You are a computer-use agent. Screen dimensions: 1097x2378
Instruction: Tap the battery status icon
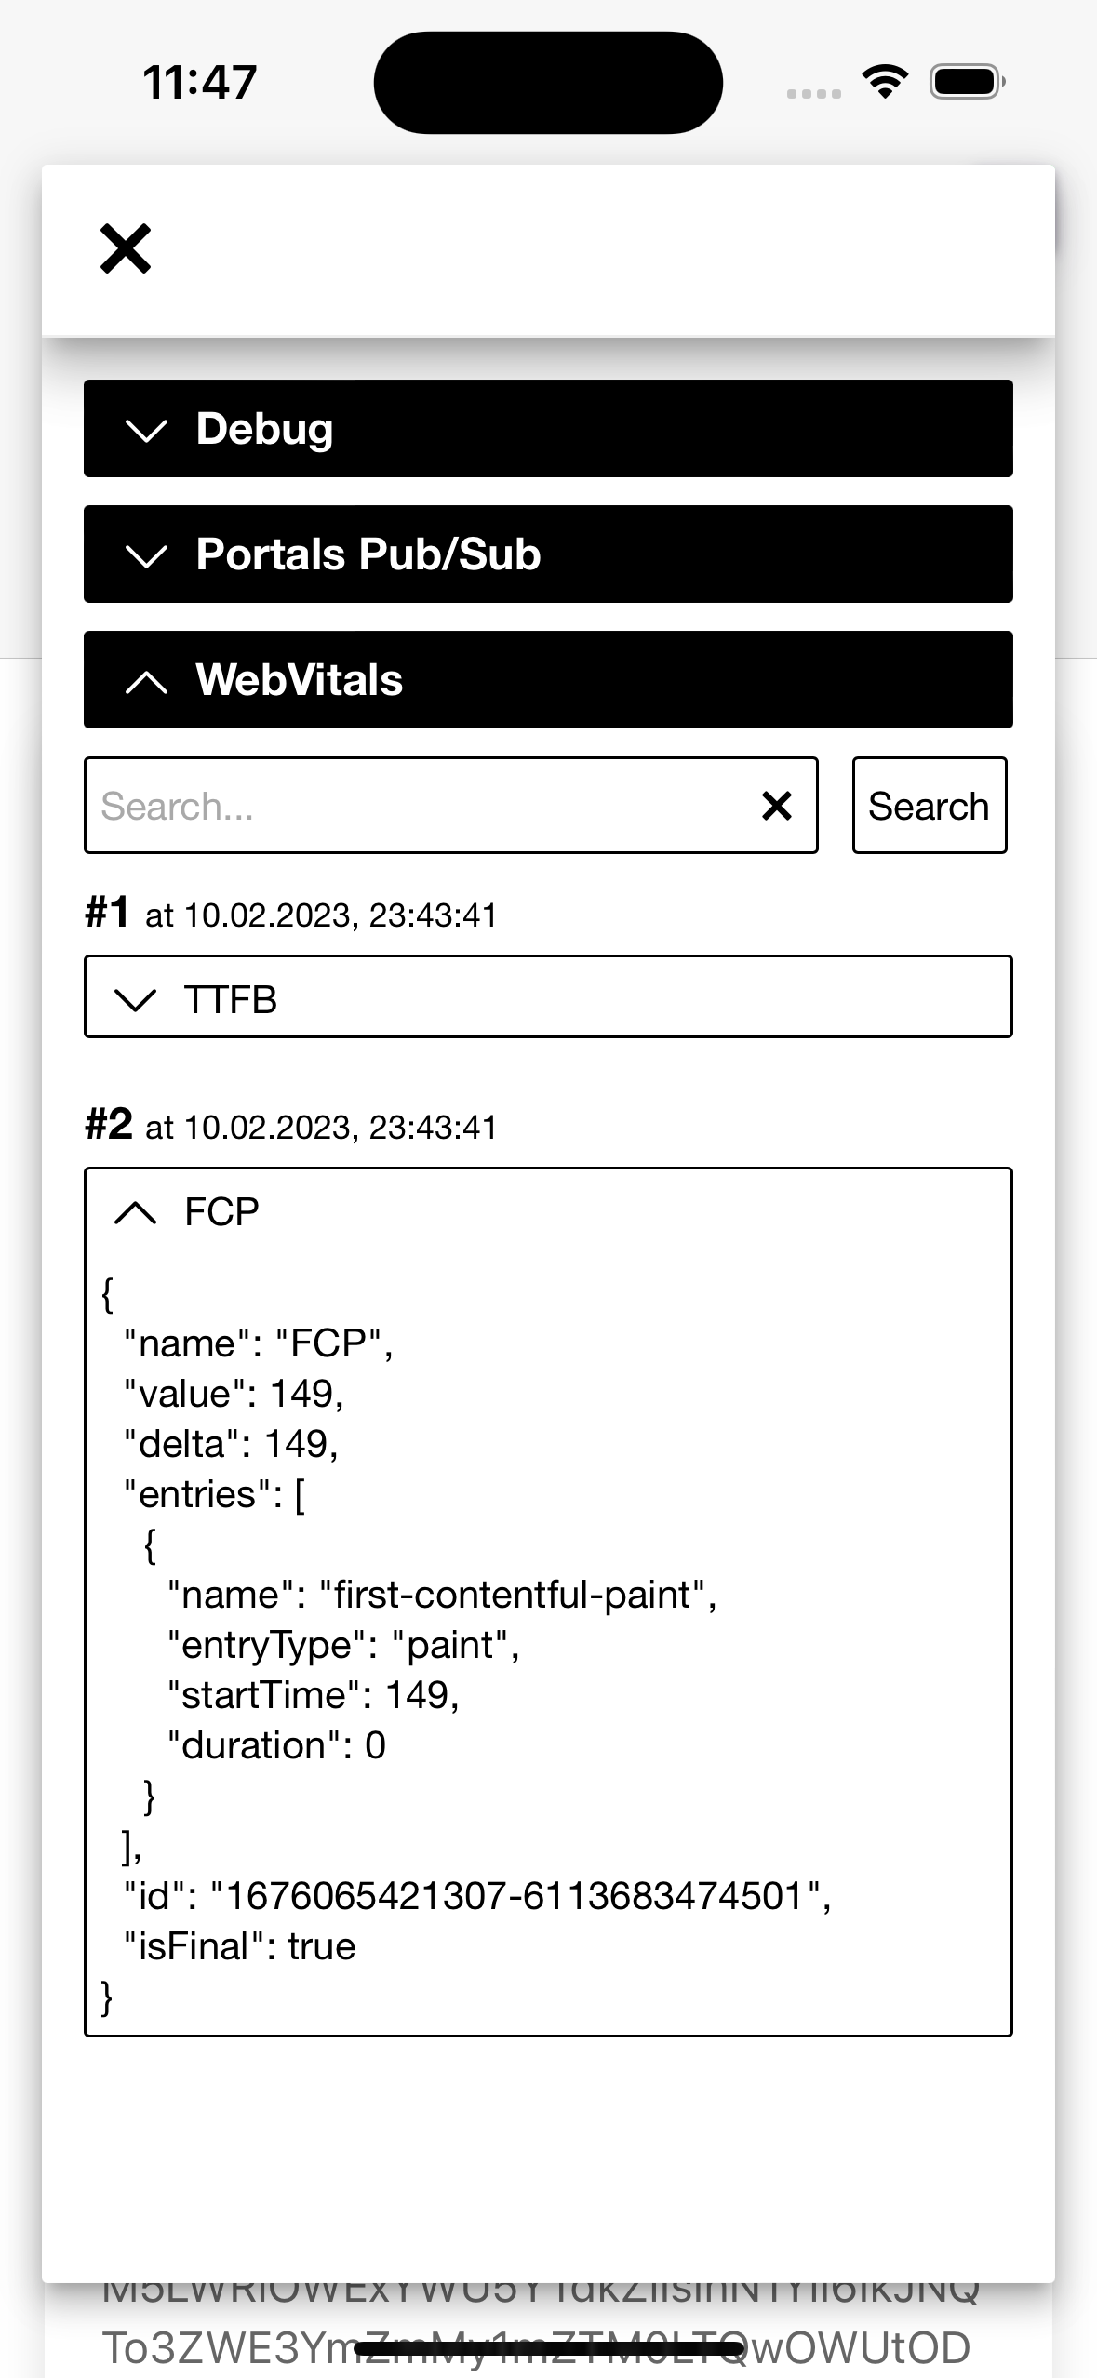tap(967, 82)
